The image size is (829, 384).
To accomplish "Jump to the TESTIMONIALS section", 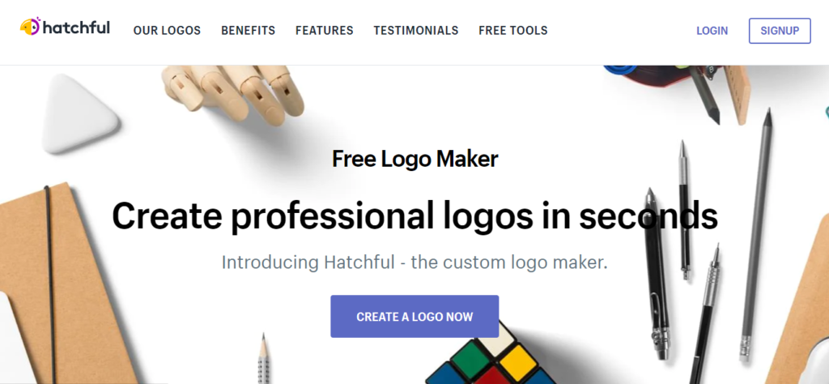I will coord(415,31).
